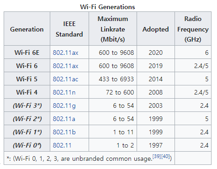Select the Wi-Fi 6E row label
The image size is (217, 169).
27,53
